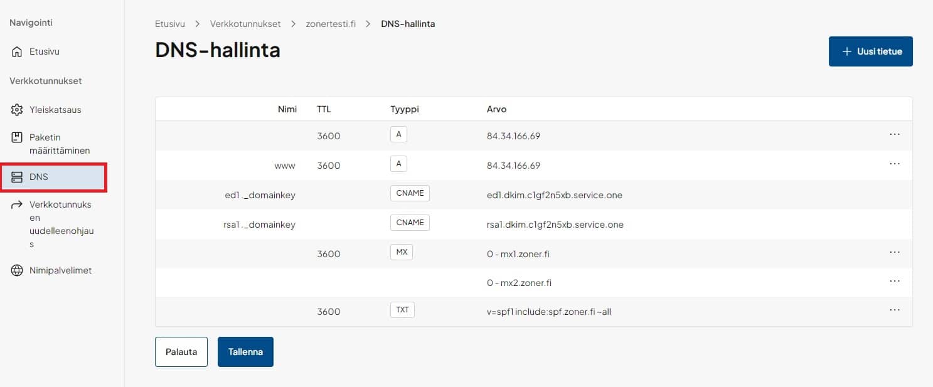Open three-dot menu for first A record

click(x=895, y=135)
